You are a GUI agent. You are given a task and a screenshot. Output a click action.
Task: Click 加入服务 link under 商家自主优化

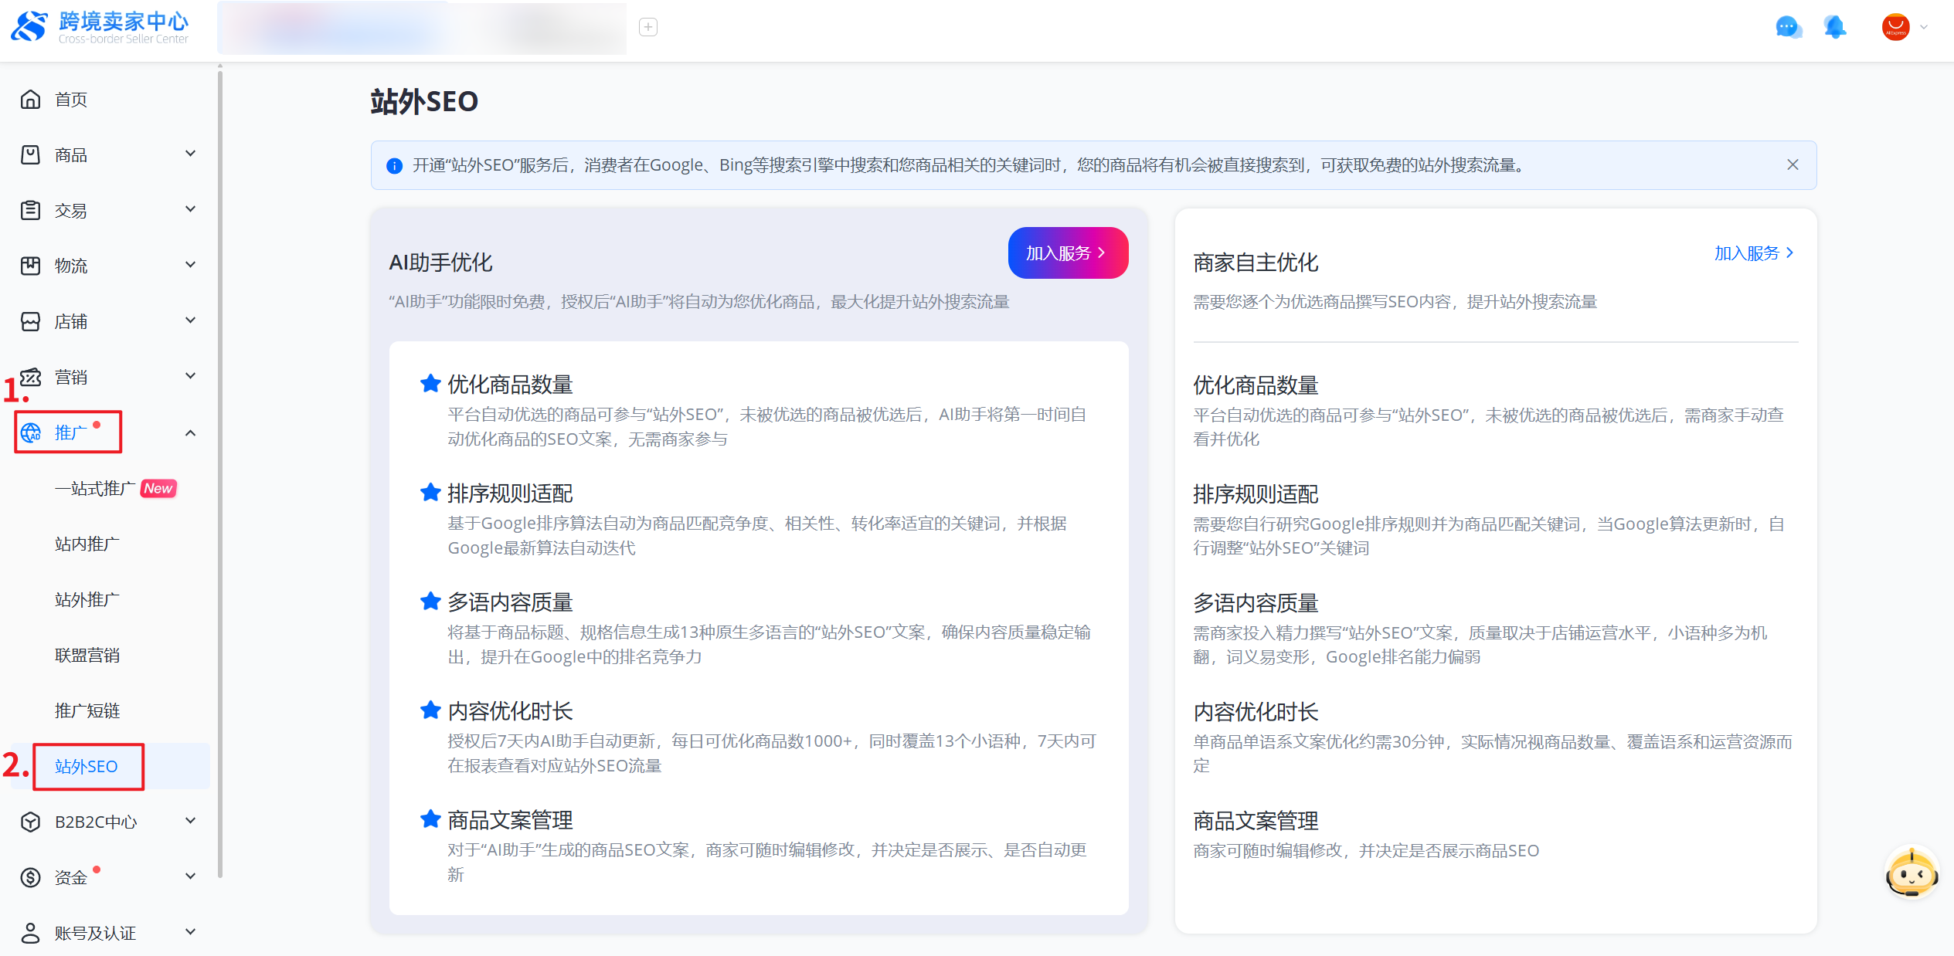click(x=1753, y=253)
